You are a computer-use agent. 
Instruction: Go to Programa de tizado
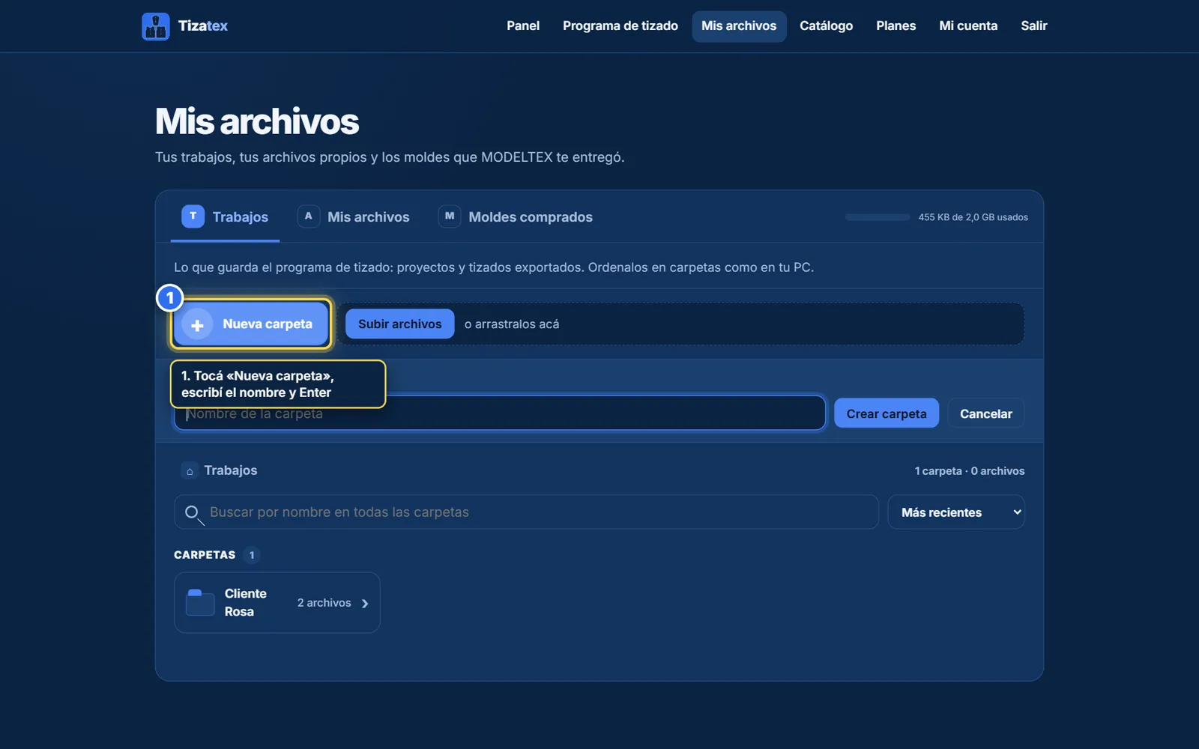(x=620, y=26)
